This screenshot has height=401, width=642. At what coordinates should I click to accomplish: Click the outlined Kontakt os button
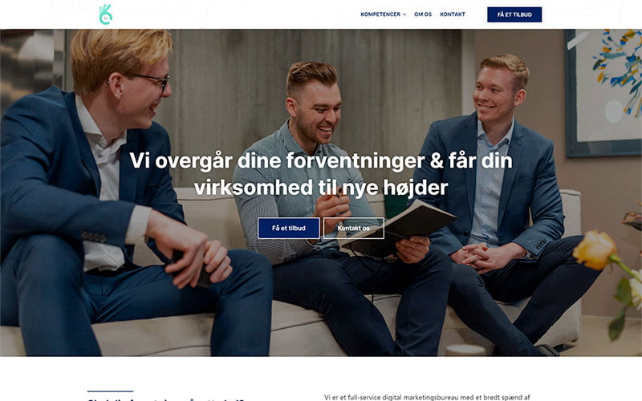pos(354,228)
